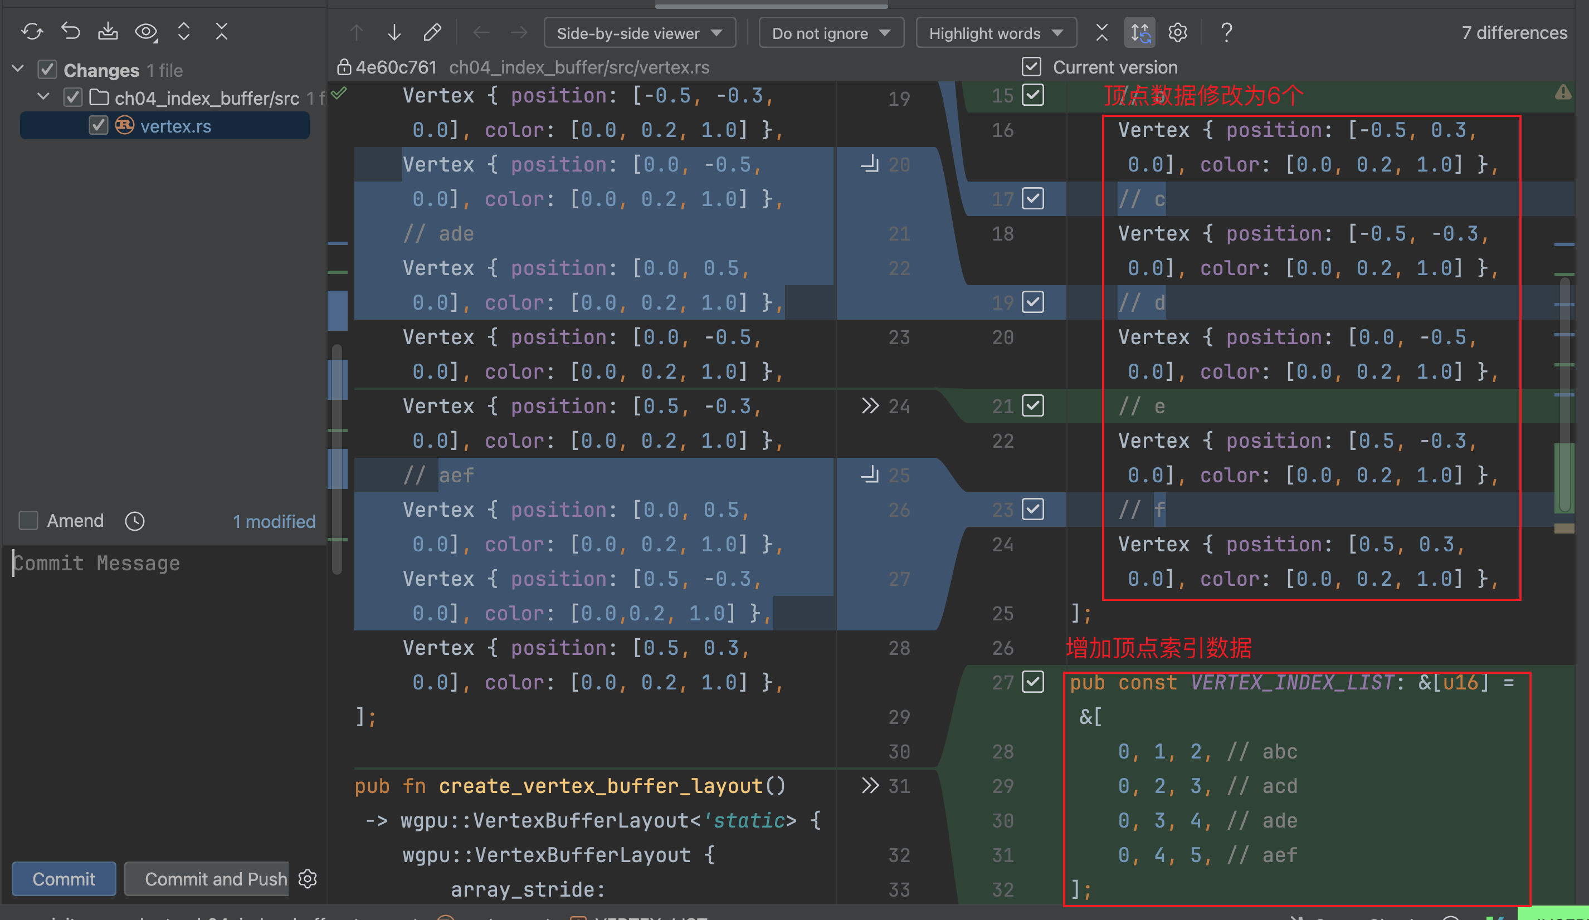Click the left arrow navigation icon
This screenshot has width=1589, height=920.
482,33
